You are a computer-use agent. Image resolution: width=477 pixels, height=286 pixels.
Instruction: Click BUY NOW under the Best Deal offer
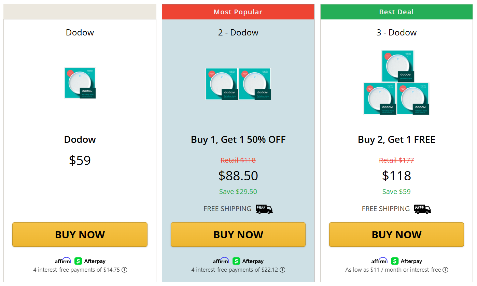coord(396,235)
